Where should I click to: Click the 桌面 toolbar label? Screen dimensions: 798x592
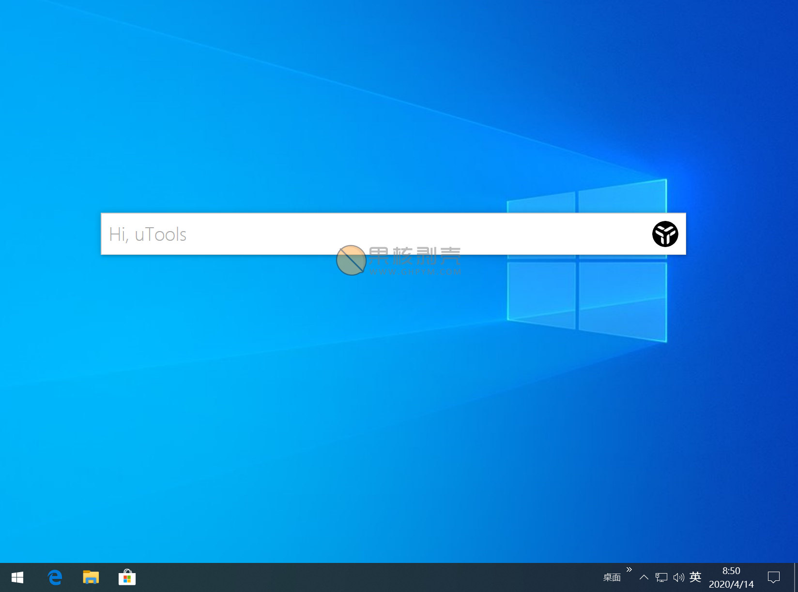tap(612, 577)
